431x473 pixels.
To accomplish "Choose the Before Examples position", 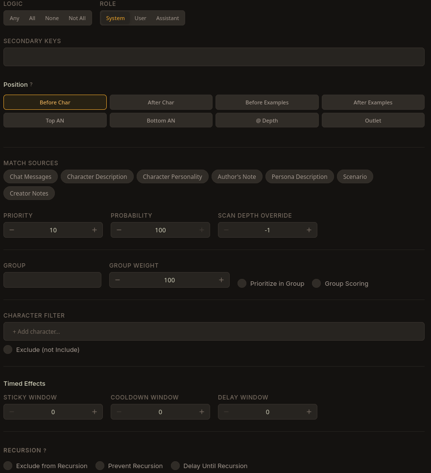I will (267, 102).
